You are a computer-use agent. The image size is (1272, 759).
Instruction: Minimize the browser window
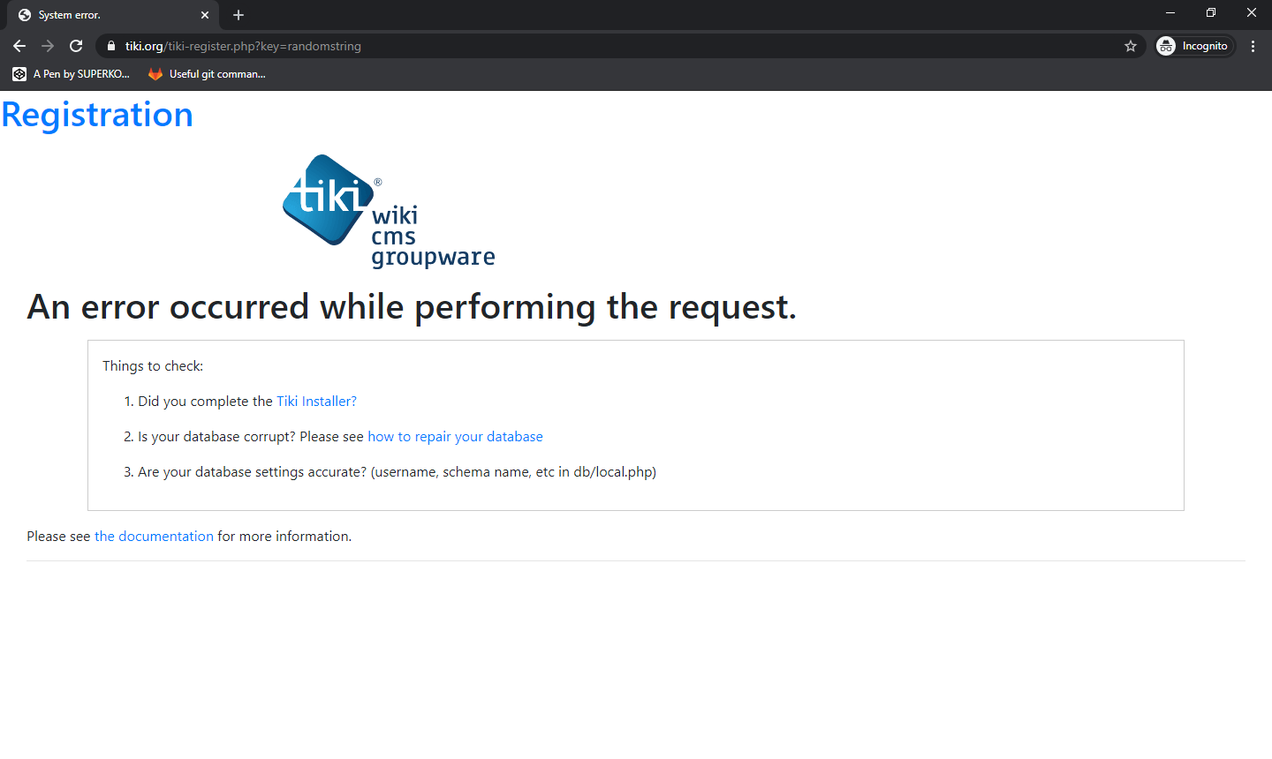[1170, 12]
